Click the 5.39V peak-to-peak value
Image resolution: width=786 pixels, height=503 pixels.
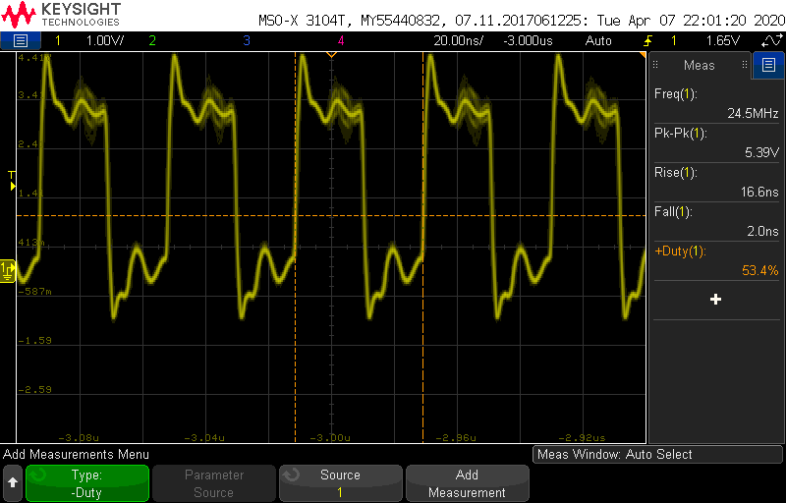point(762,152)
